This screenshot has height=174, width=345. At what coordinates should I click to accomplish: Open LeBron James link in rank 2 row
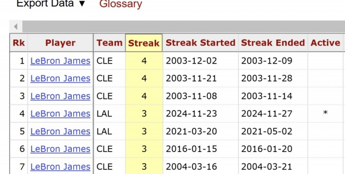point(60,78)
